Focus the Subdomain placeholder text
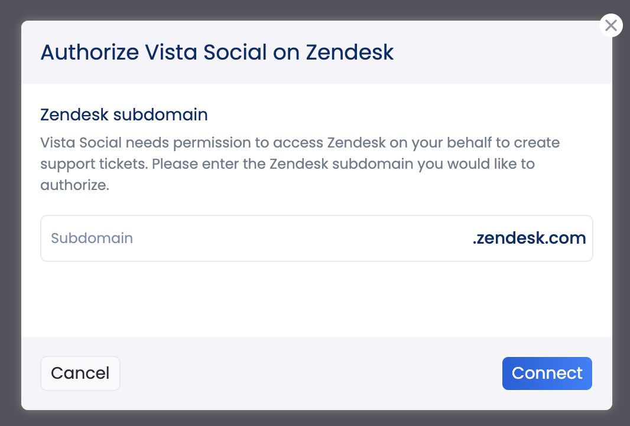Screen dimensions: 630x426 tap(92, 238)
